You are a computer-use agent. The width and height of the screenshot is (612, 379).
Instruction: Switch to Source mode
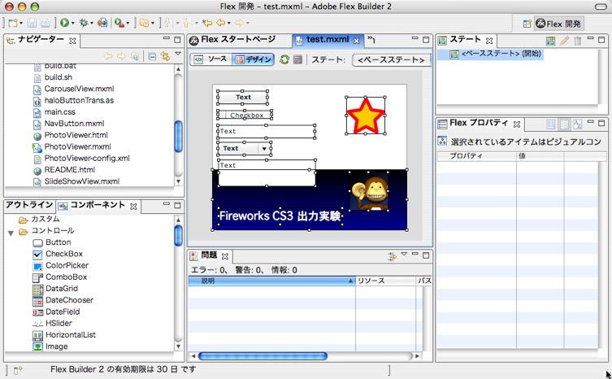tap(211, 59)
